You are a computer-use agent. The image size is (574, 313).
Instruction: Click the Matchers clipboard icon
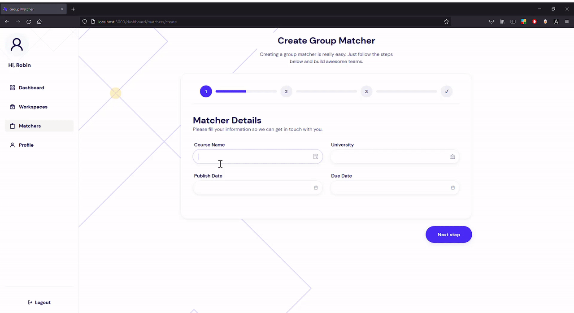12,126
